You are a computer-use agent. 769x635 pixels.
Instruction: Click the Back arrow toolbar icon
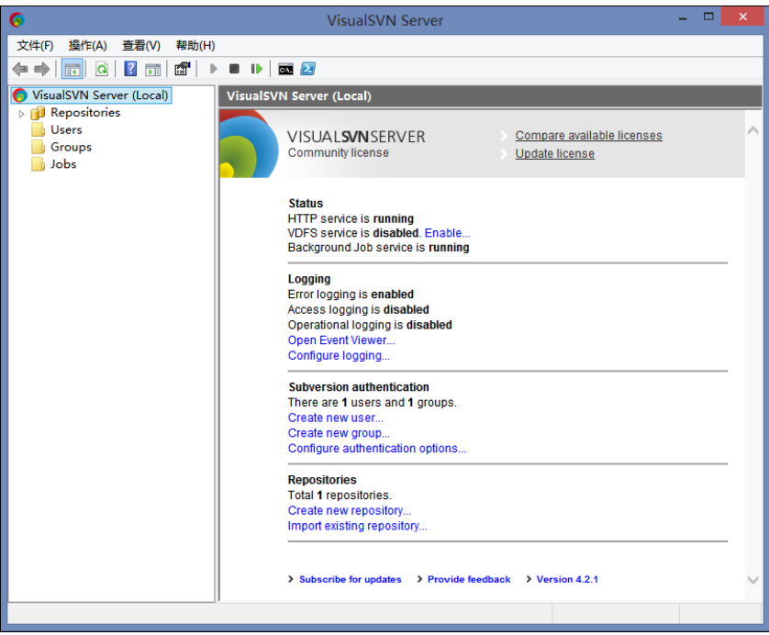[x=20, y=69]
